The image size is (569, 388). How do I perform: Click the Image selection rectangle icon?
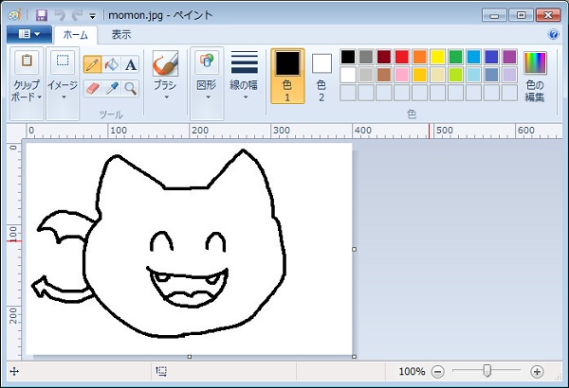pos(63,62)
